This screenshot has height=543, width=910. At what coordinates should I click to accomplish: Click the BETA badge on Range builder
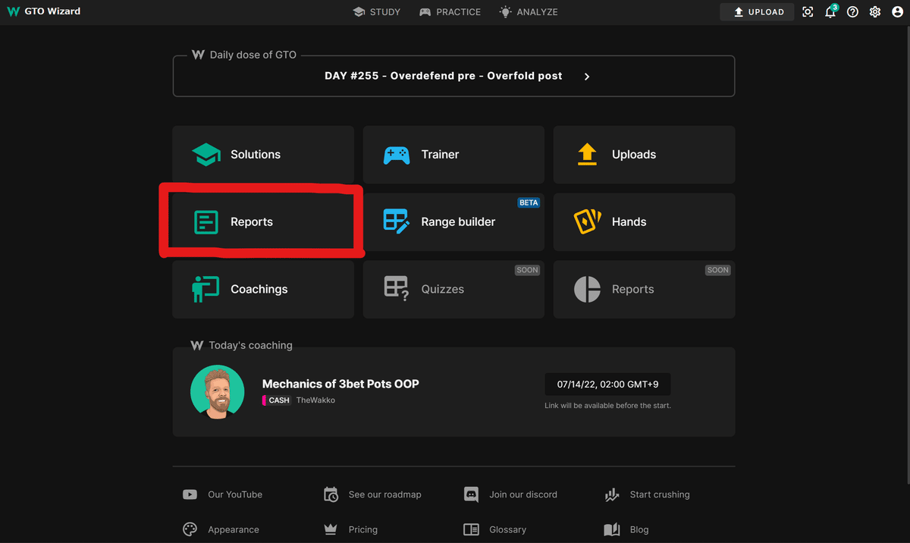point(529,202)
